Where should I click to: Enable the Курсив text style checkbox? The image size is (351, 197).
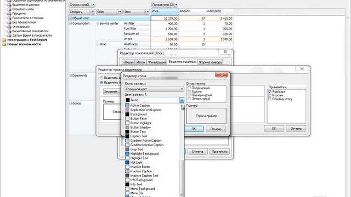[x=189, y=91]
